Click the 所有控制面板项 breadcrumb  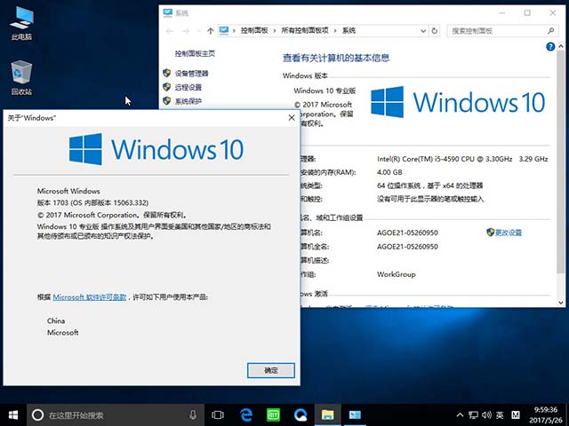305,31
